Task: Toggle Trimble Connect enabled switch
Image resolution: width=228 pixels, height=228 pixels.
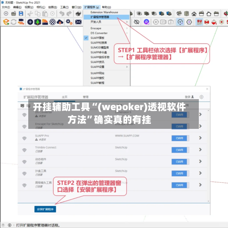Action: click(x=180, y=150)
